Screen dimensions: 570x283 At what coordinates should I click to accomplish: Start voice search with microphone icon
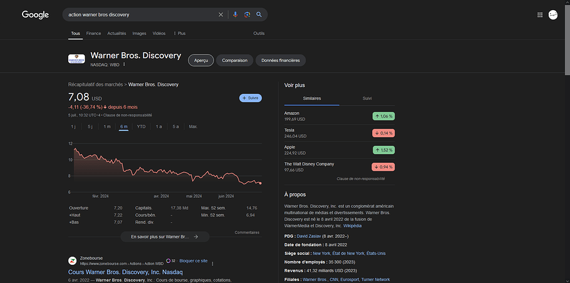point(235,14)
